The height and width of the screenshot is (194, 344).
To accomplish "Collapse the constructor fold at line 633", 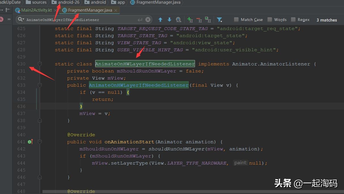I will click(x=40, y=85).
